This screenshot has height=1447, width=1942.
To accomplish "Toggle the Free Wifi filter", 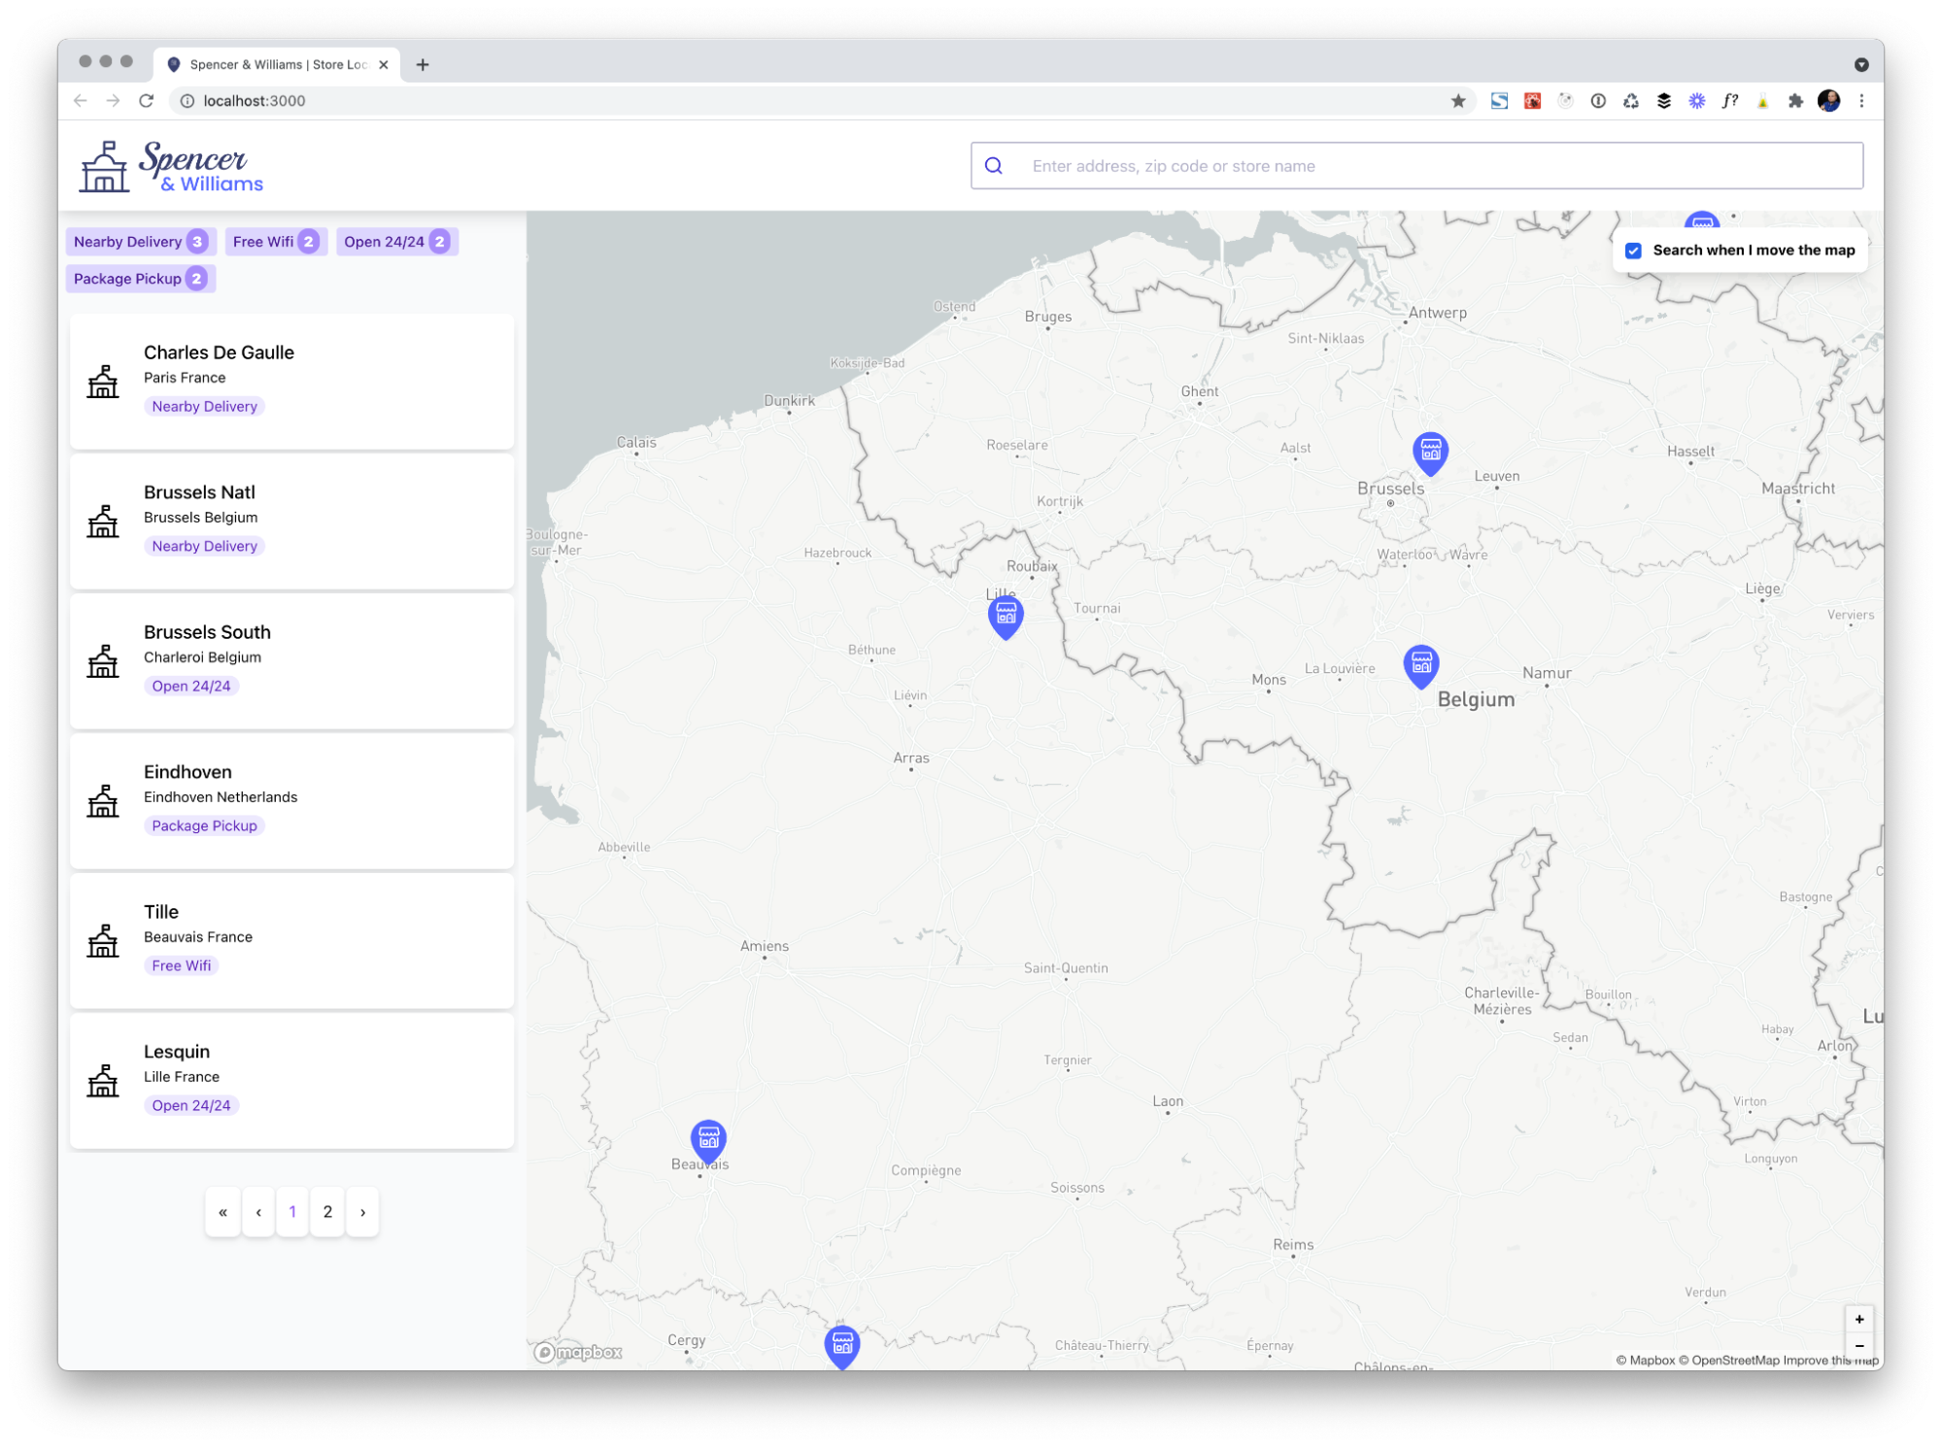I will (276, 242).
